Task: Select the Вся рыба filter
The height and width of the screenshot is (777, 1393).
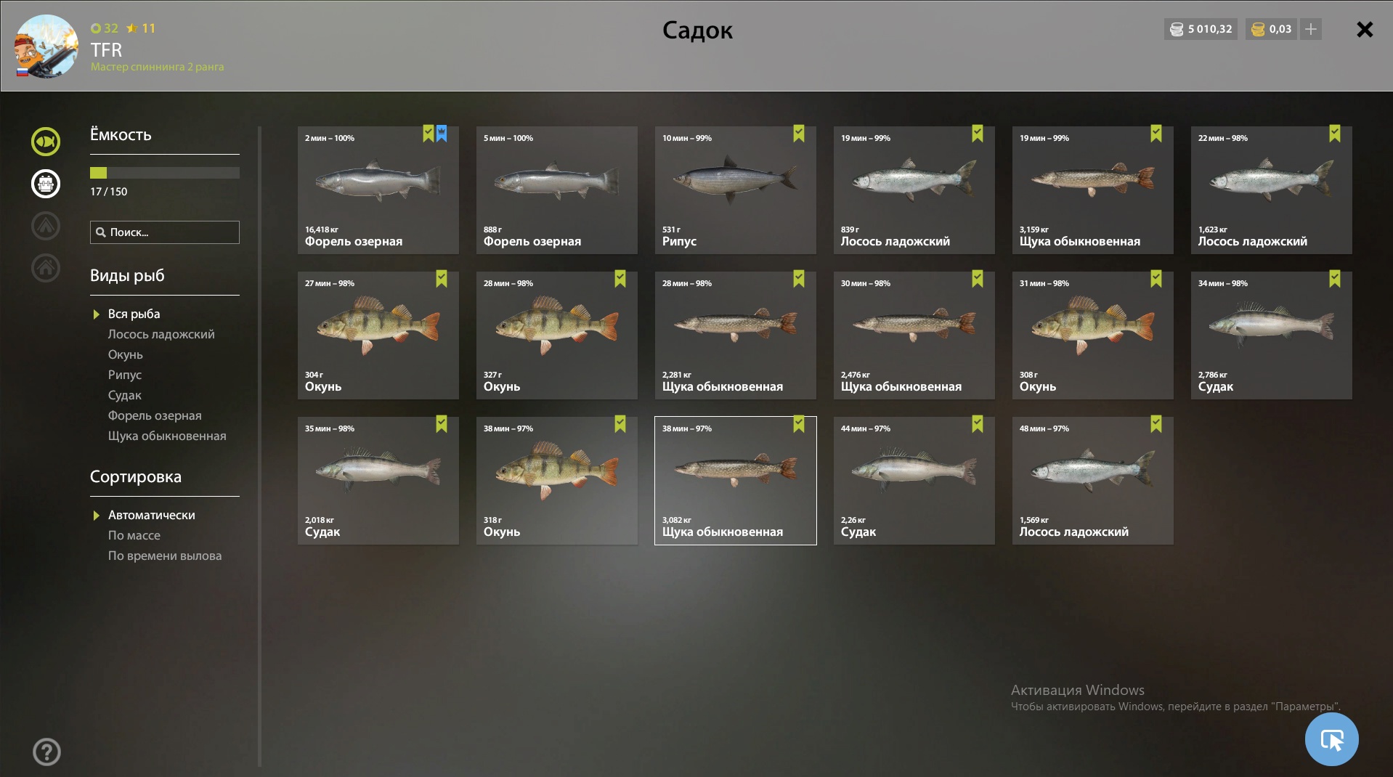Action: click(x=134, y=314)
